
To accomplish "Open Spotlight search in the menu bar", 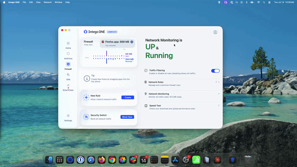I will point(264,2).
